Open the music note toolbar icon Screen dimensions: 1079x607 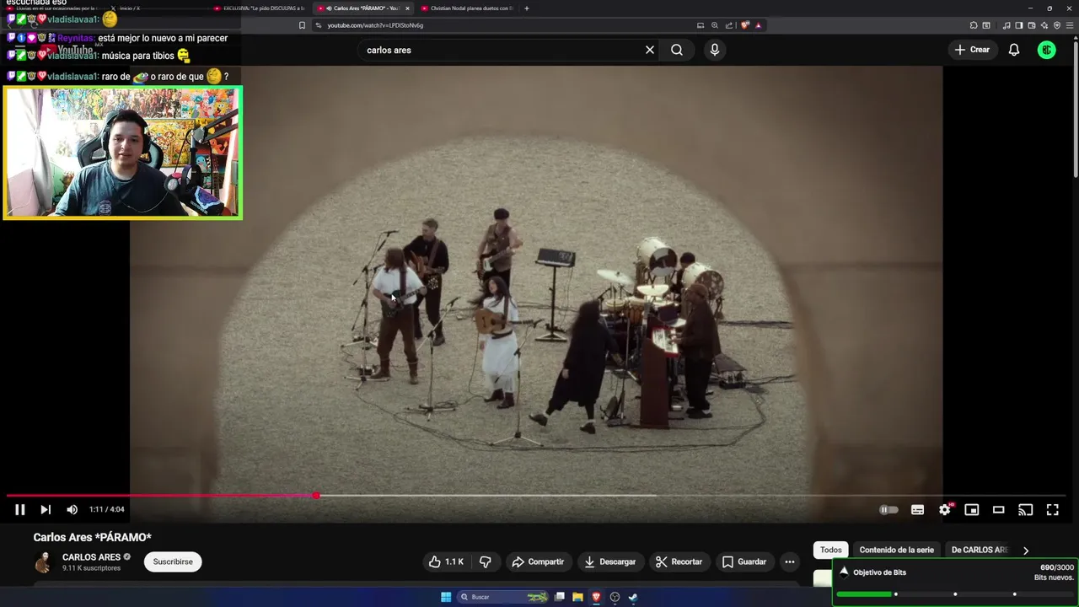[1007, 25]
